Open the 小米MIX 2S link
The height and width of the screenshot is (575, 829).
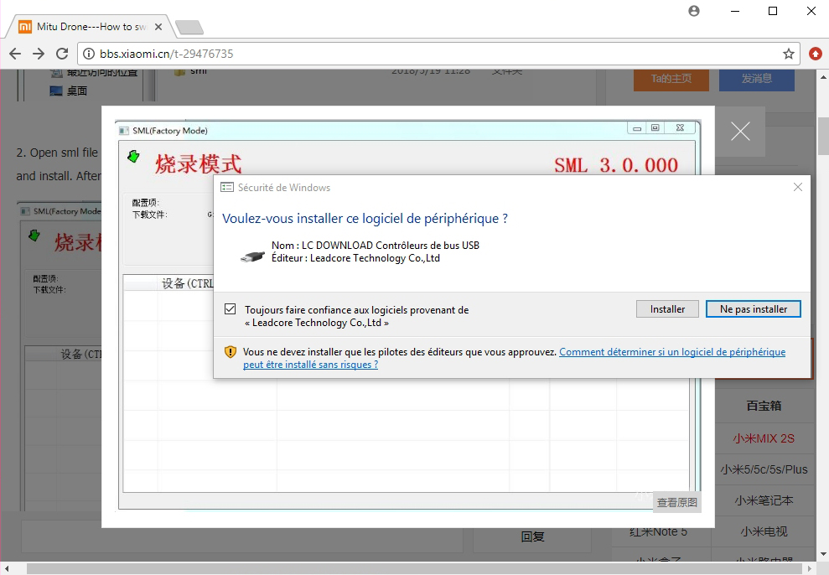tap(764, 438)
